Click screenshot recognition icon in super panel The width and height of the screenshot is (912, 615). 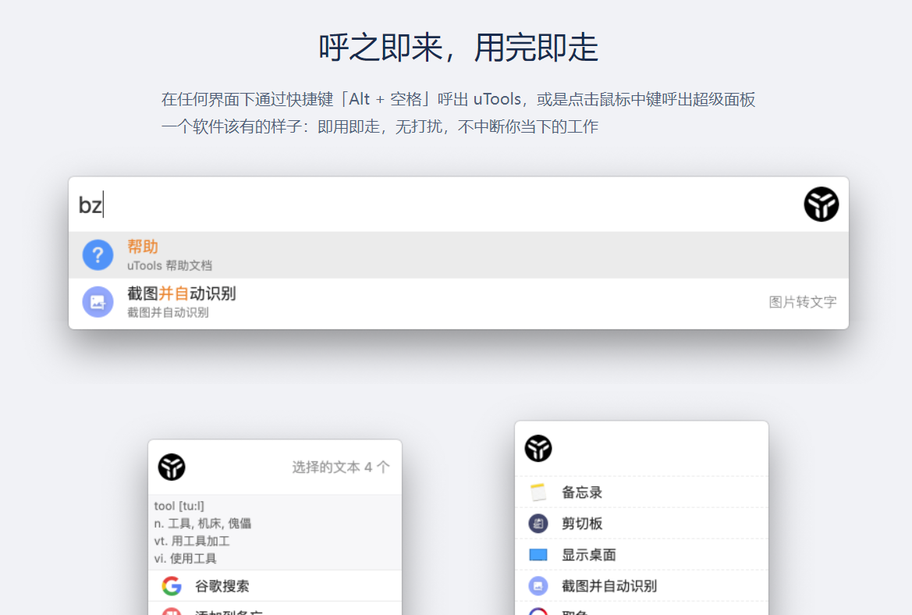(538, 586)
